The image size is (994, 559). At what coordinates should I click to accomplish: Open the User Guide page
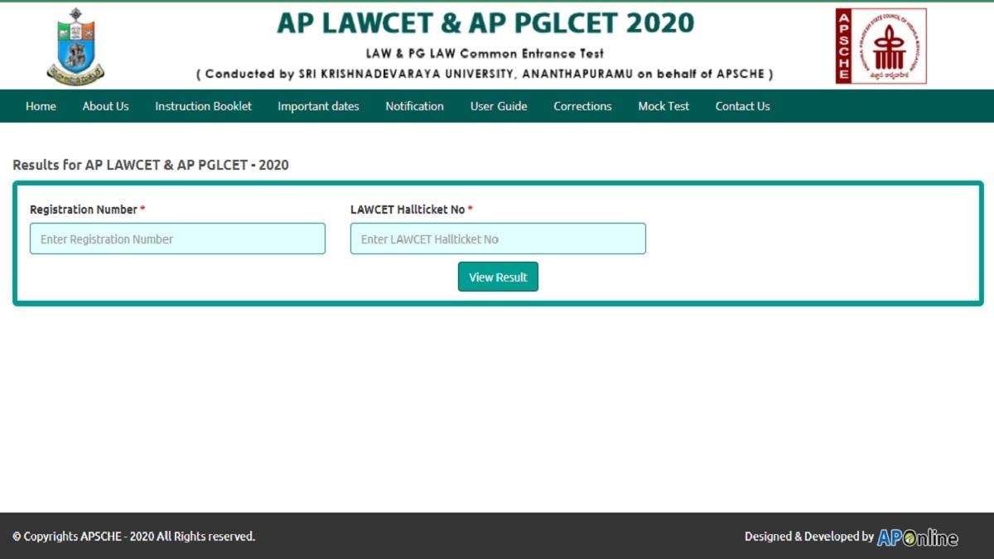(x=498, y=106)
